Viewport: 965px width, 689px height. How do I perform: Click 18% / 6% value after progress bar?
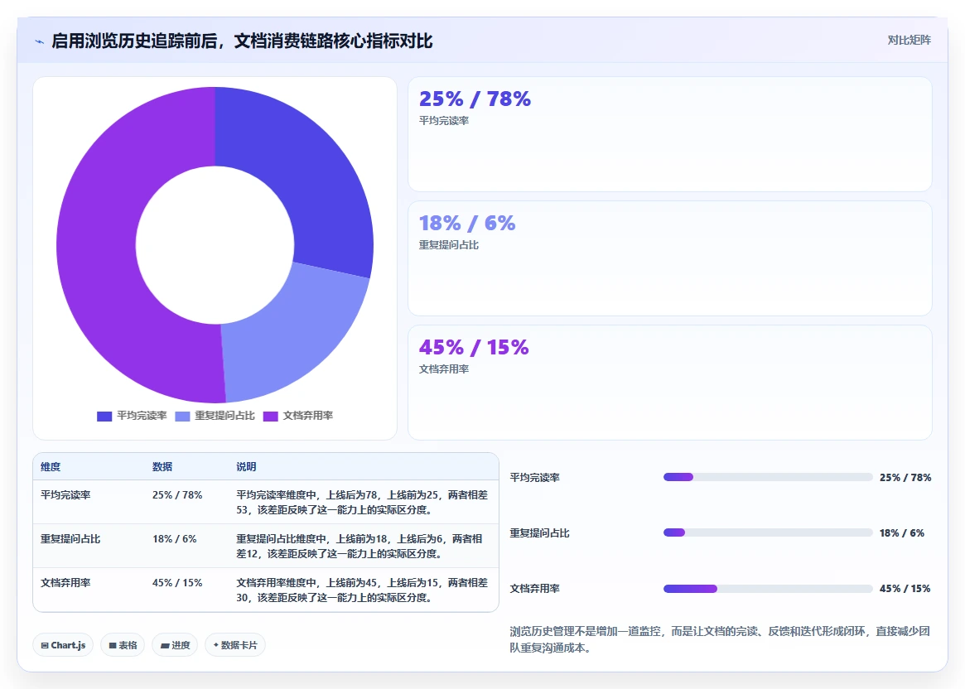901,532
